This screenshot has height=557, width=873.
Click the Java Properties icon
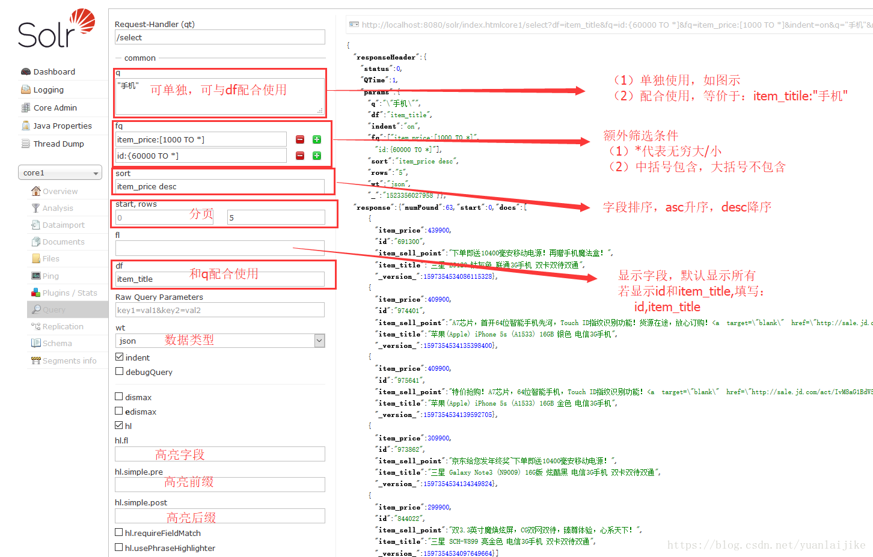25,126
